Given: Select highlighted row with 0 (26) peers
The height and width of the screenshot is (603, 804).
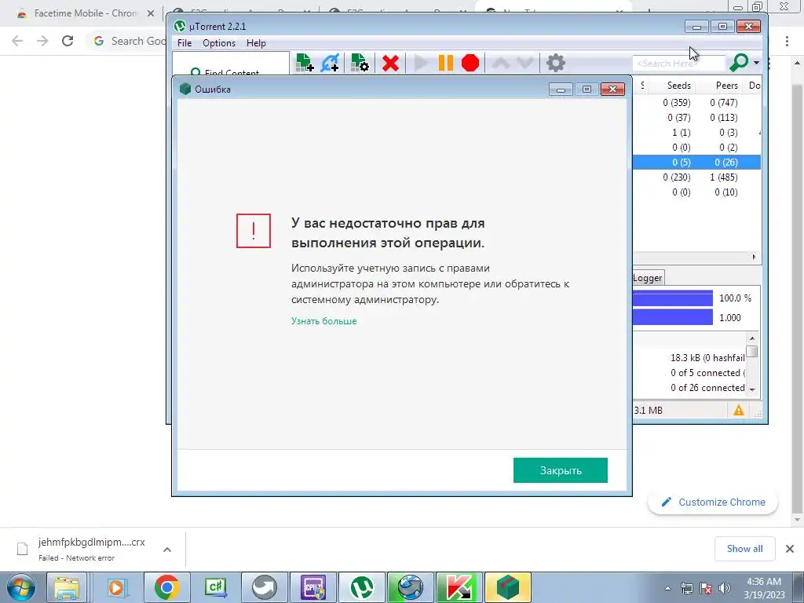Looking at the screenshot, I should tap(697, 162).
